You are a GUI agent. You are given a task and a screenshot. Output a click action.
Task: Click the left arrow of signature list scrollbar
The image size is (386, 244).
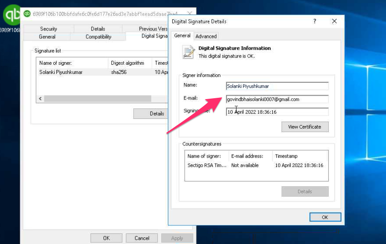(40, 99)
